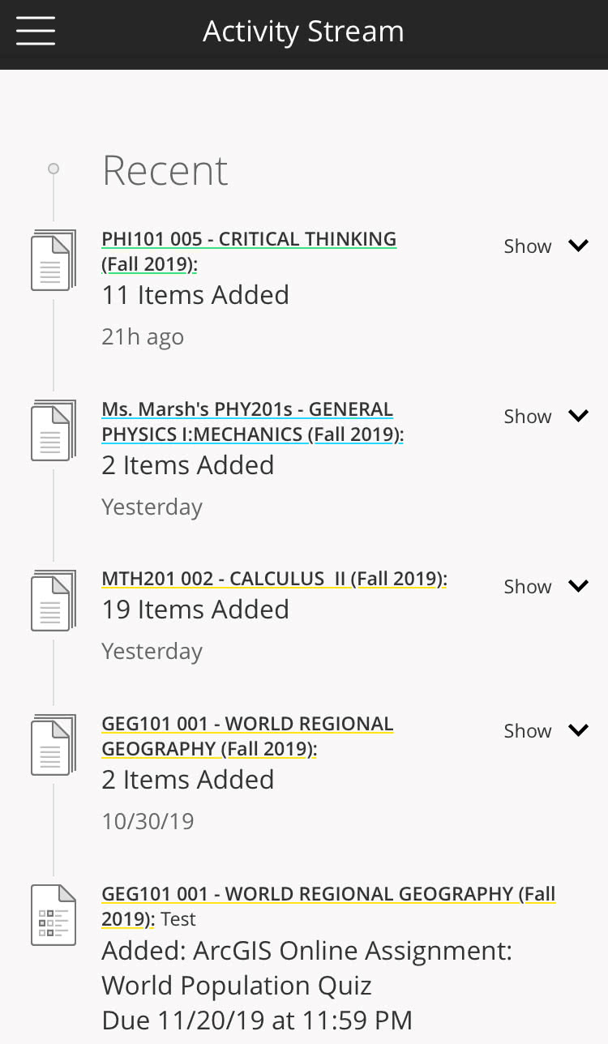Click the document stack icon beside Critical Thinking
The image size is (608, 1044).
(x=54, y=260)
